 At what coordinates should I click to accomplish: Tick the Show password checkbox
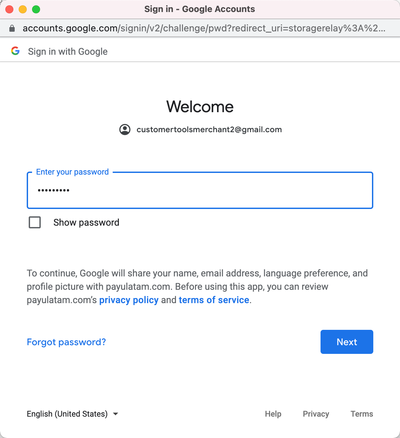point(35,222)
